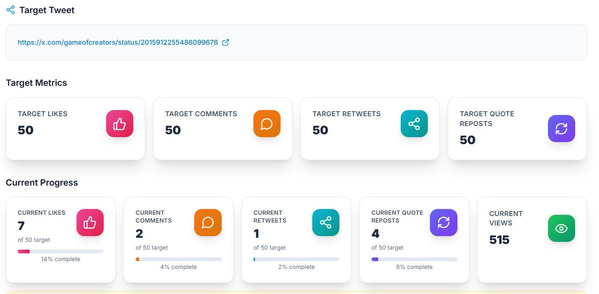Click the TARGET LIKES label

point(42,114)
